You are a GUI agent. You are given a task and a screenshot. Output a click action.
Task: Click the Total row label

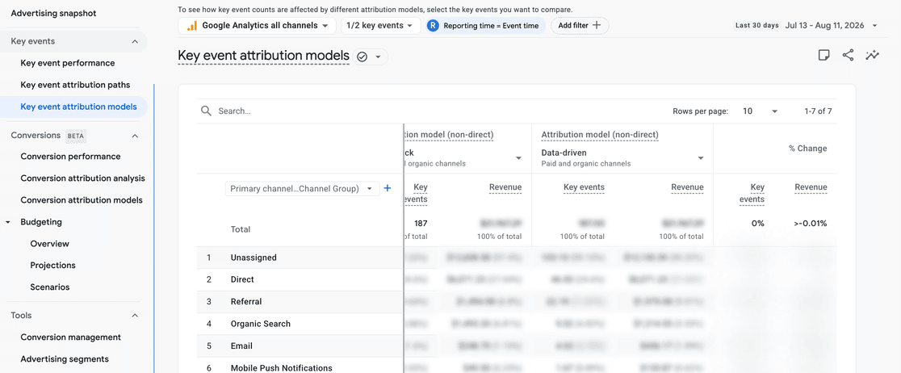(x=241, y=229)
